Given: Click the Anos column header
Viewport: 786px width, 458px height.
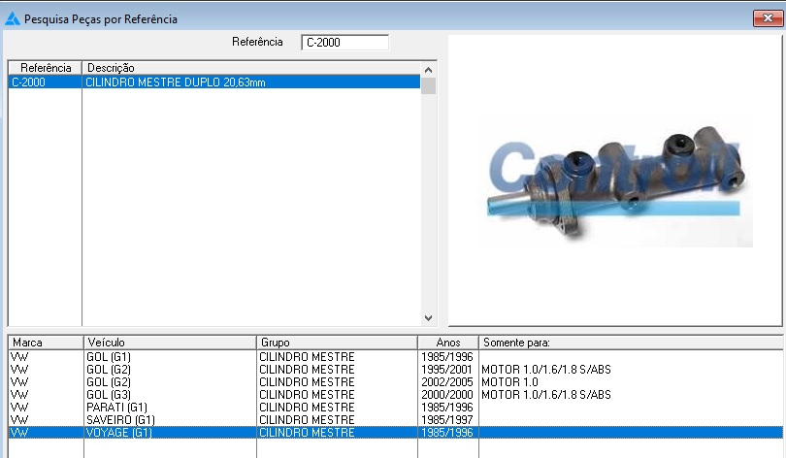Looking at the screenshot, I should [447, 343].
